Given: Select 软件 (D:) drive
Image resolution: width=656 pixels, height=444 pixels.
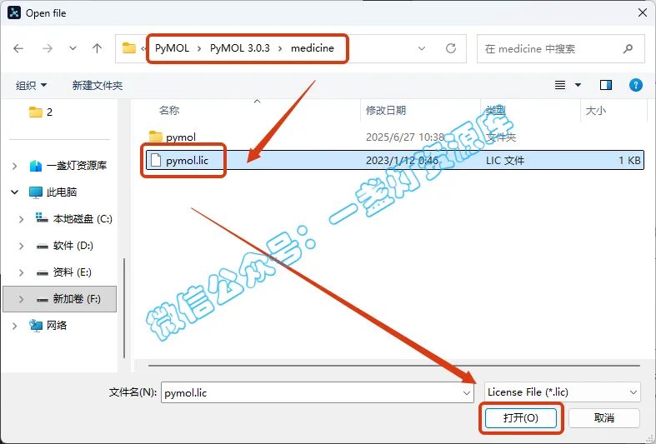Looking at the screenshot, I should (x=64, y=246).
